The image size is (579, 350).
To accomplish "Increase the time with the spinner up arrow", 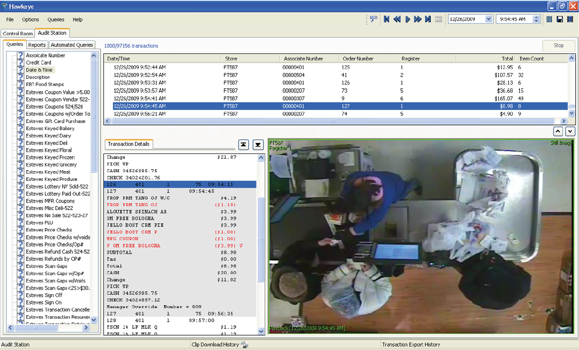I will (536, 17).
